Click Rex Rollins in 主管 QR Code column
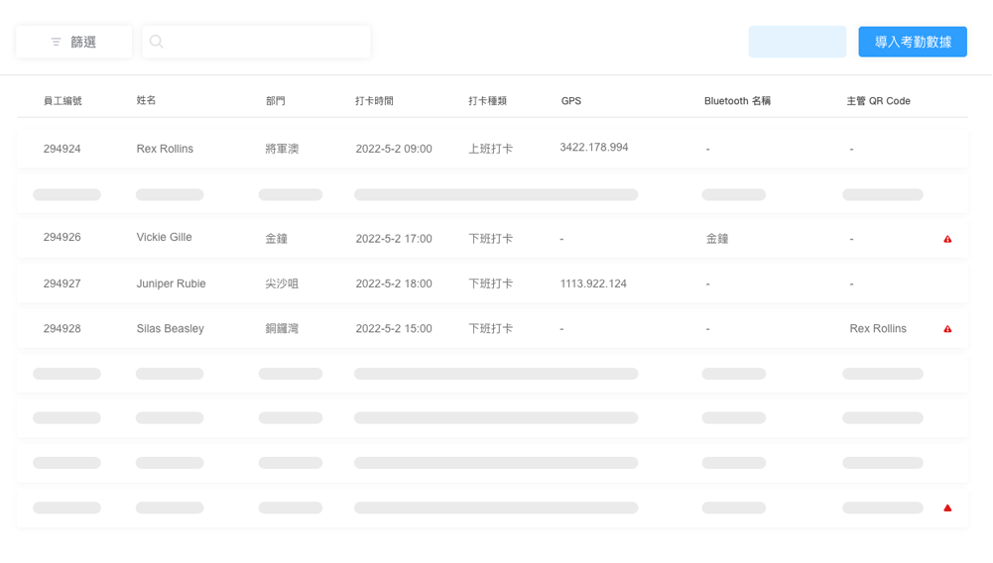The image size is (993, 563). click(878, 328)
